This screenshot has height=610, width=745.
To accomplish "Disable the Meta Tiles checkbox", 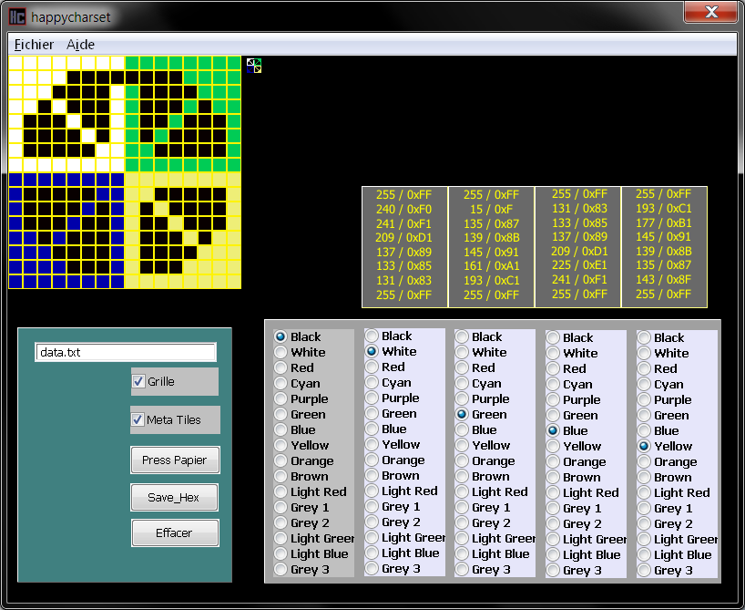I will (139, 419).
